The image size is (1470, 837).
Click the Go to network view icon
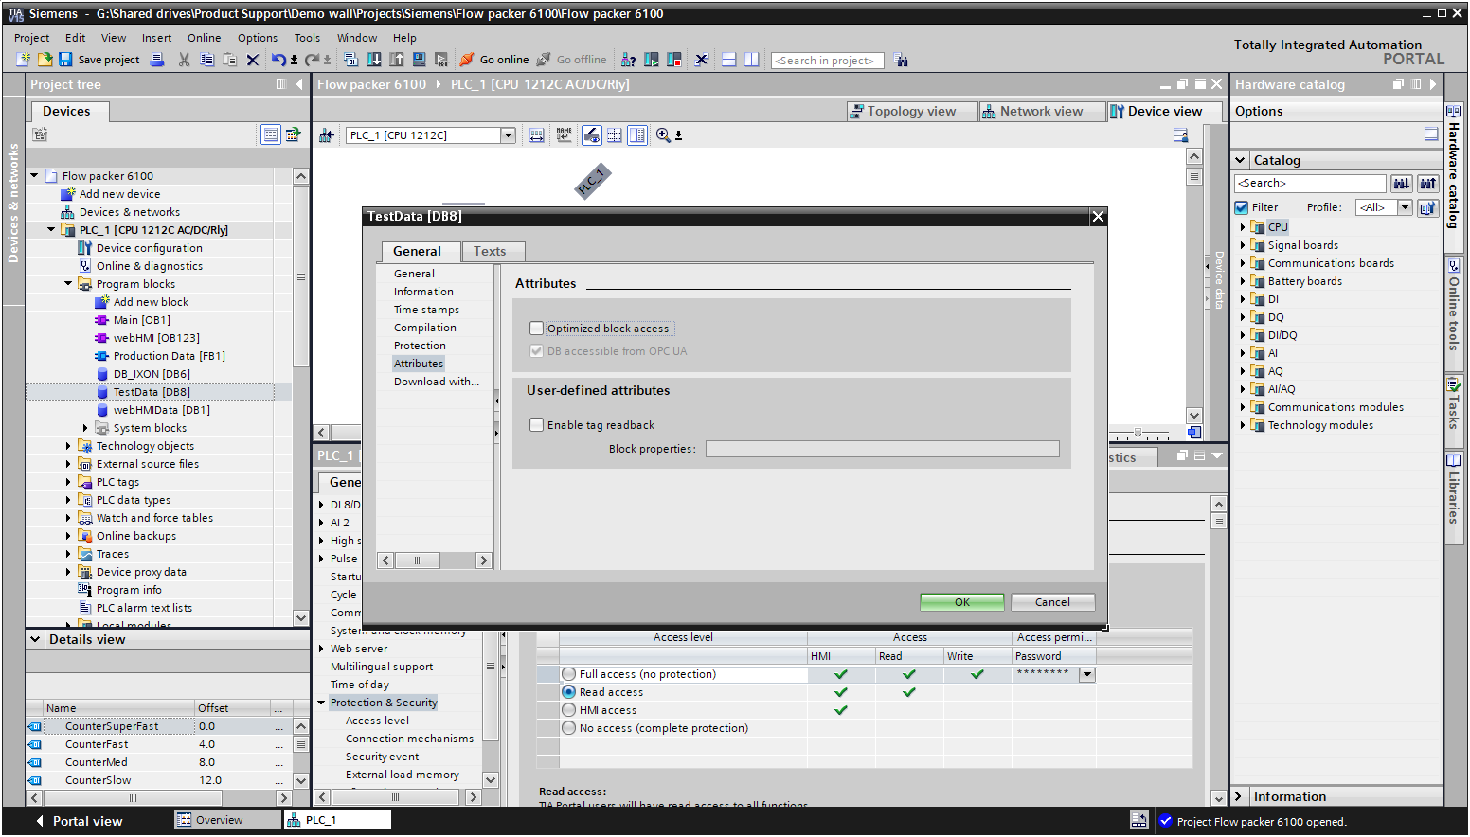click(x=327, y=135)
